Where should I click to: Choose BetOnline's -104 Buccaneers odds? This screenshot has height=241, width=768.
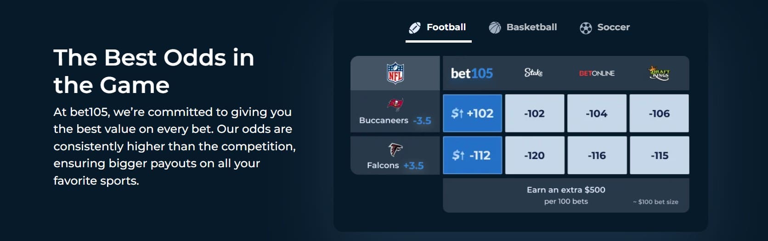tap(597, 113)
